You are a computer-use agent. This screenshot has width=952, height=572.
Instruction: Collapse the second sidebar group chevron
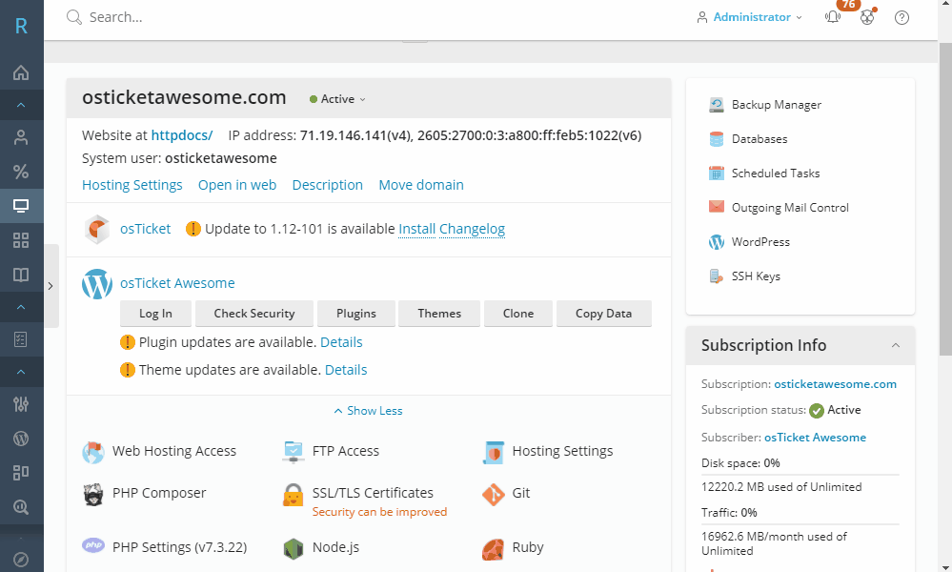pos(21,307)
